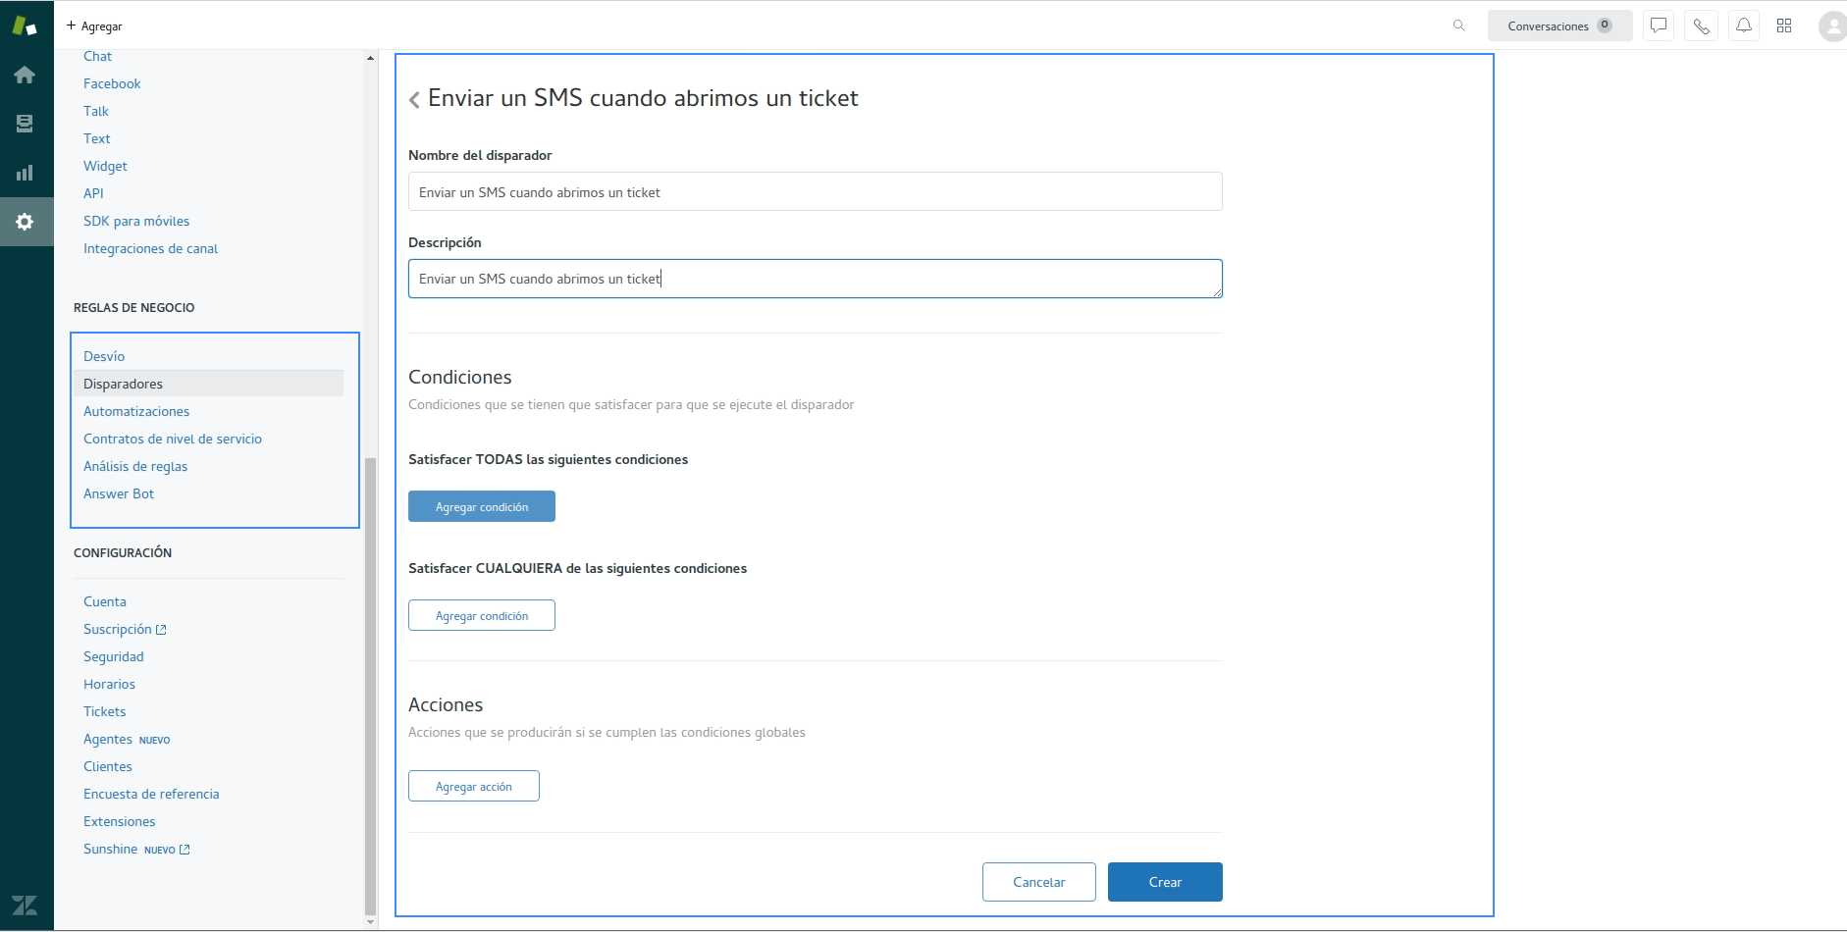This screenshot has width=1847, height=932.
Task: Open the Text channel link
Action: [x=97, y=138]
